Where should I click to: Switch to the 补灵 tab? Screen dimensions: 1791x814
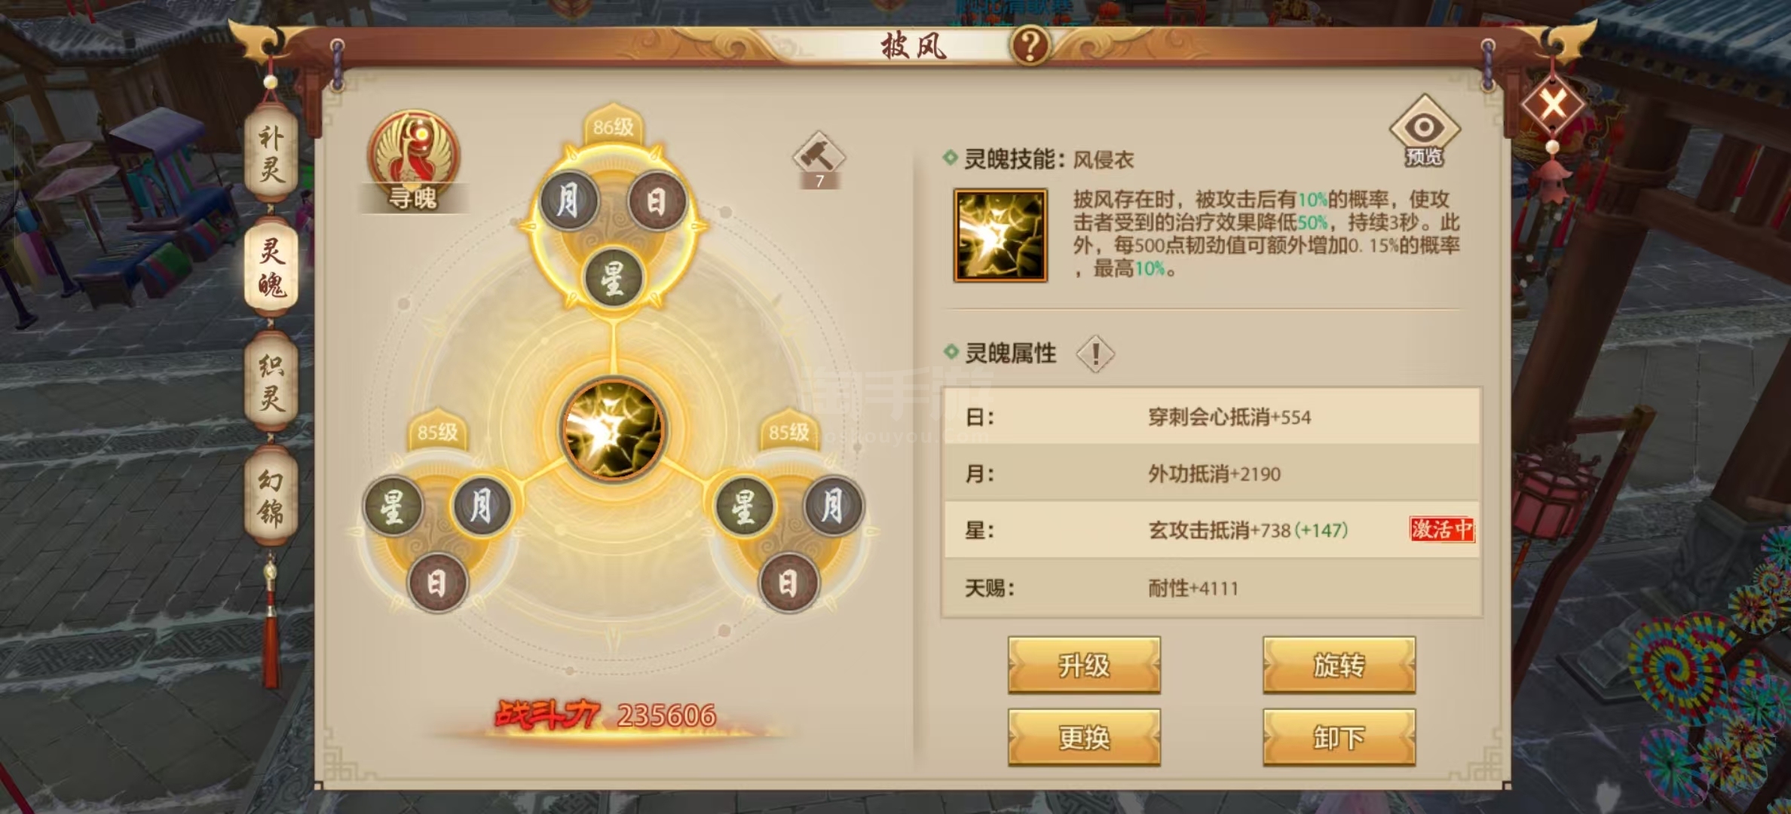pyautogui.click(x=271, y=155)
